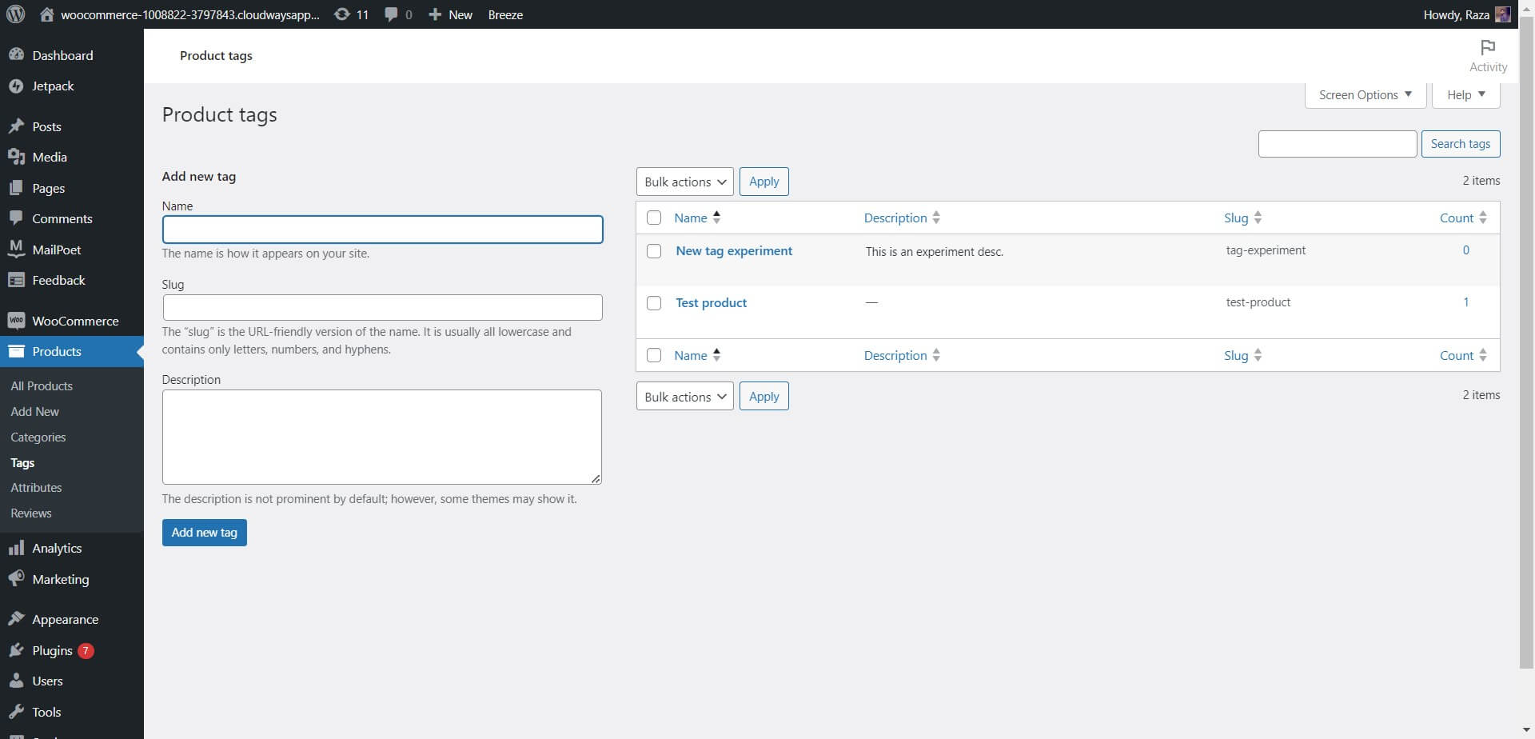Click the WooCommerce Woo icon
The height and width of the screenshot is (739, 1535).
tap(16, 321)
